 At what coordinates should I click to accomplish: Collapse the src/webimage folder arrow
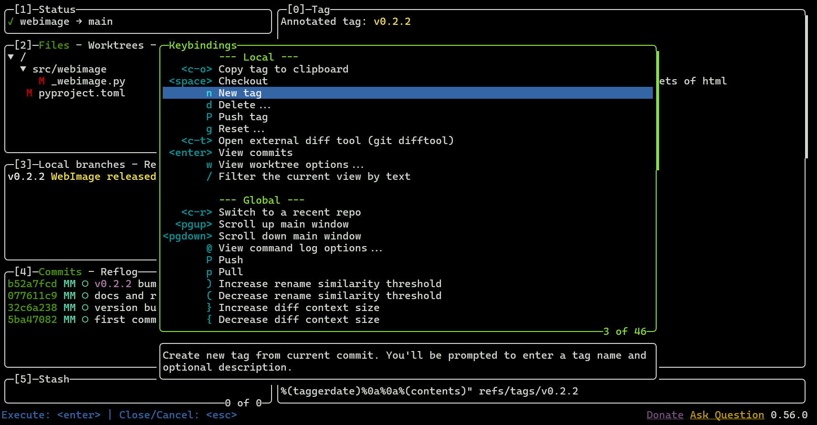[23, 69]
